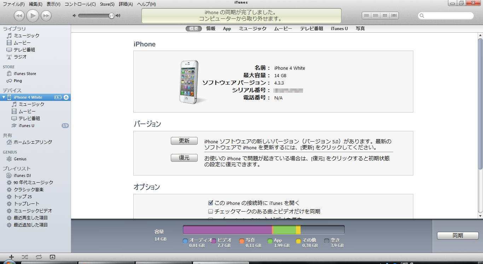Open the 詳細(A) menu
The width and height of the screenshot is (483, 264).
coord(126,4)
